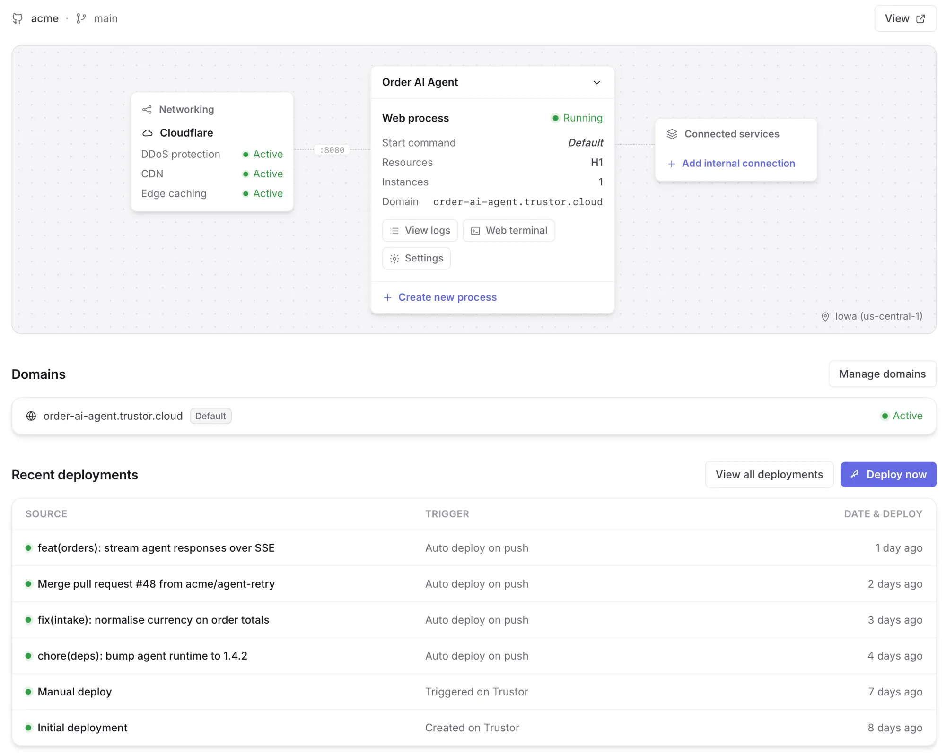Image resolution: width=946 pixels, height=756 pixels.
Task: Open the Manual deploy row
Action: click(474, 692)
